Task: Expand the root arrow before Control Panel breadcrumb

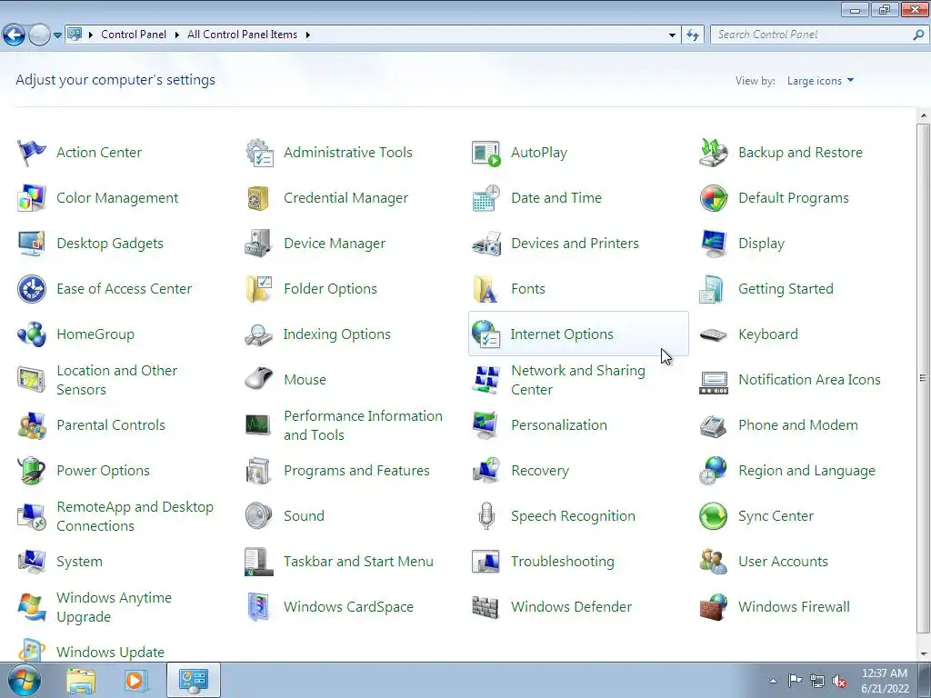Action: [x=91, y=35]
